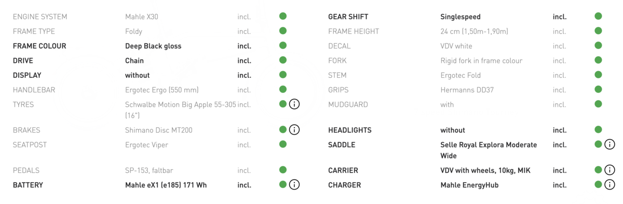
Task: Click the green dot for GEAR SHIFT
Action: pos(598,16)
